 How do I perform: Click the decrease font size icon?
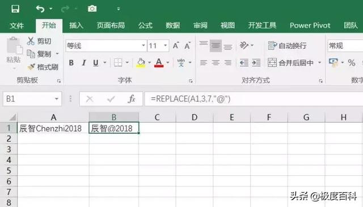(187, 46)
